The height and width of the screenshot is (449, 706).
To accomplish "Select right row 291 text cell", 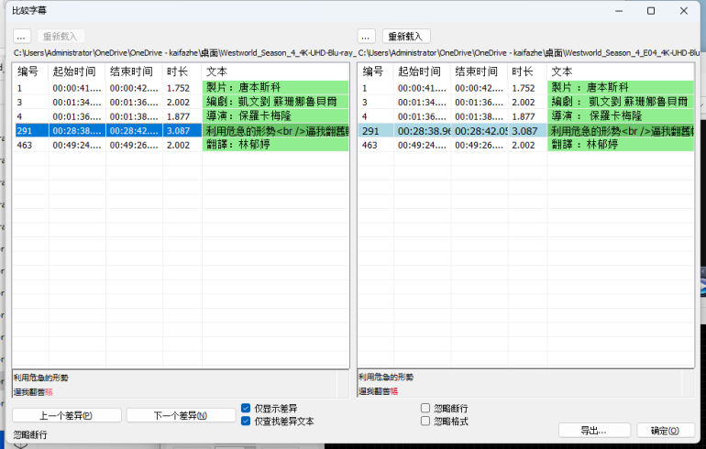I will (x=621, y=130).
